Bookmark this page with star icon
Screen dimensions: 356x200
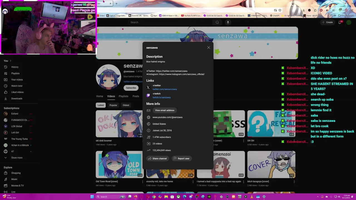(x=280, y=10)
